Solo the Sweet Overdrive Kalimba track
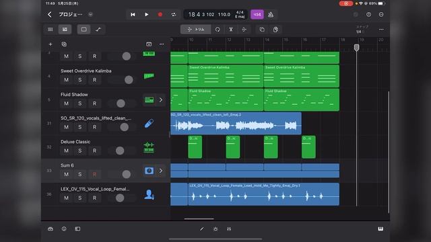 [79, 80]
